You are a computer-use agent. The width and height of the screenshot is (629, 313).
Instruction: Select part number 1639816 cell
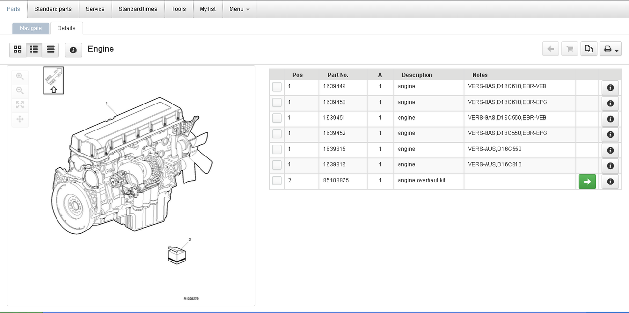pyautogui.click(x=343, y=166)
